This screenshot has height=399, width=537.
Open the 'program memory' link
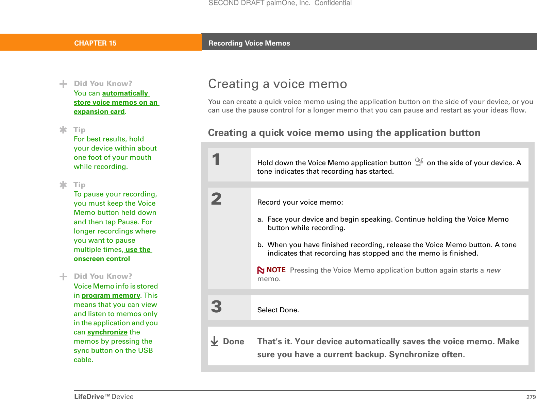[111, 295]
